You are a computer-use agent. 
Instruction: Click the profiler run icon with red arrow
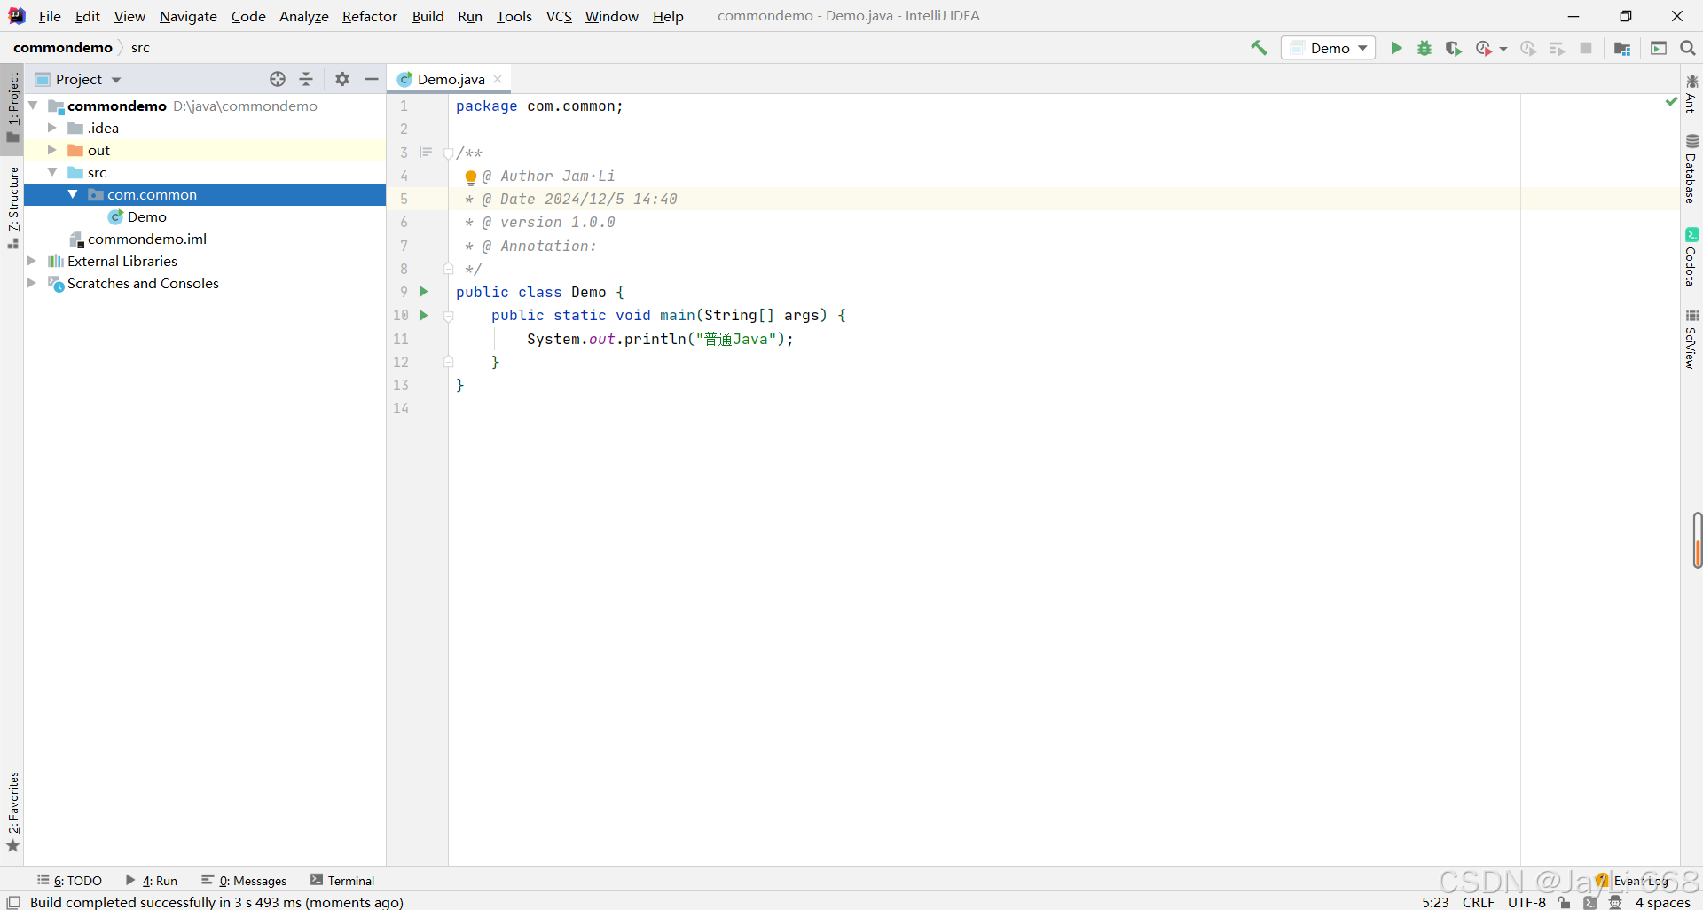1484,48
